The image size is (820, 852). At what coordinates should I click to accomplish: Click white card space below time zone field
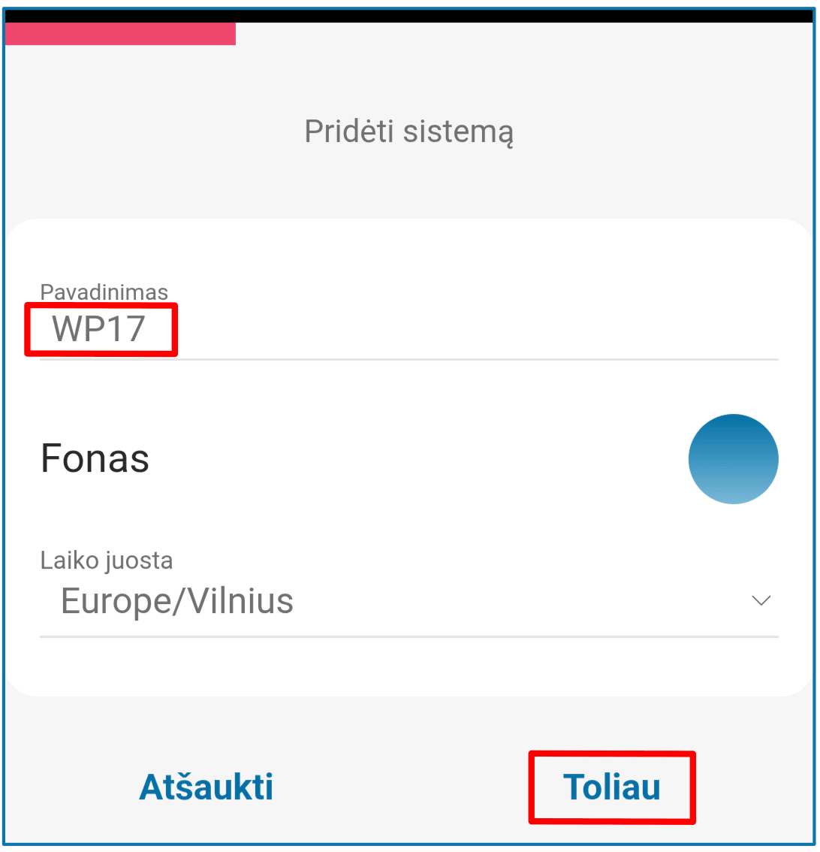pyautogui.click(x=409, y=667)
